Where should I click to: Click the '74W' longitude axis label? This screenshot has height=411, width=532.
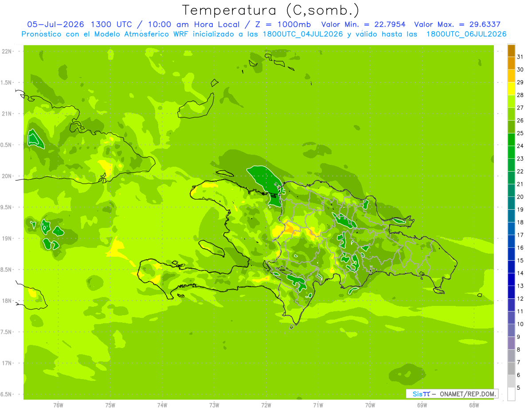(x=162, y=405)
